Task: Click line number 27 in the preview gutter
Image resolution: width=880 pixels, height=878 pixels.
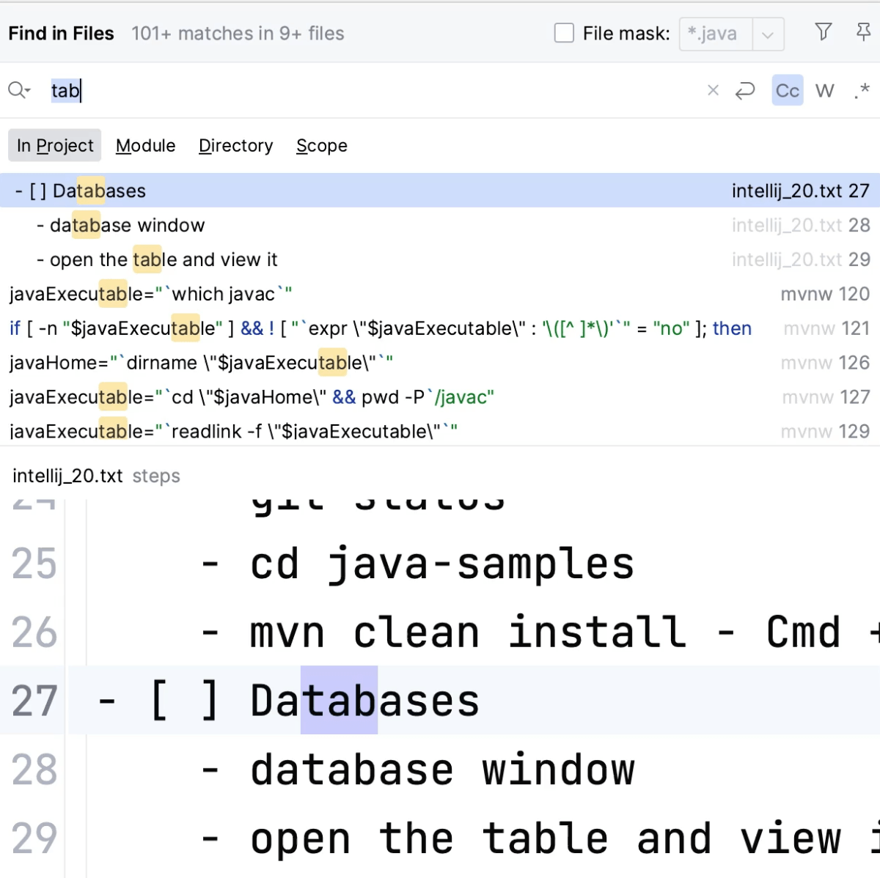Action: [34, 700]
